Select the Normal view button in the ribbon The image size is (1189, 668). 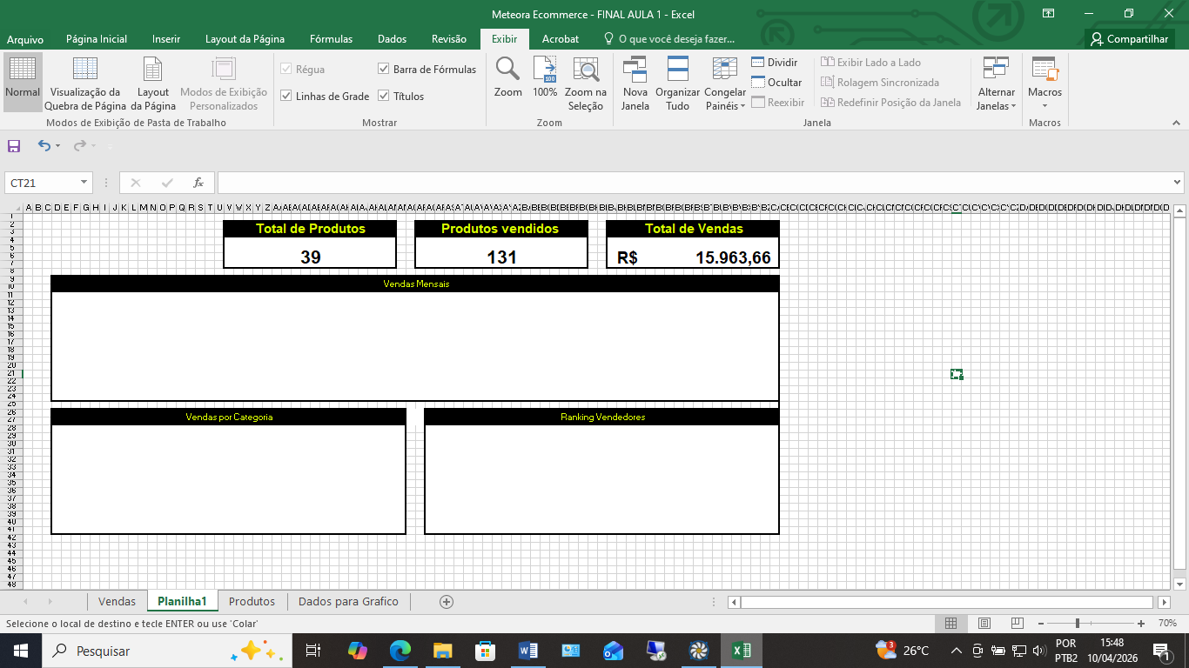coord(23,83)
